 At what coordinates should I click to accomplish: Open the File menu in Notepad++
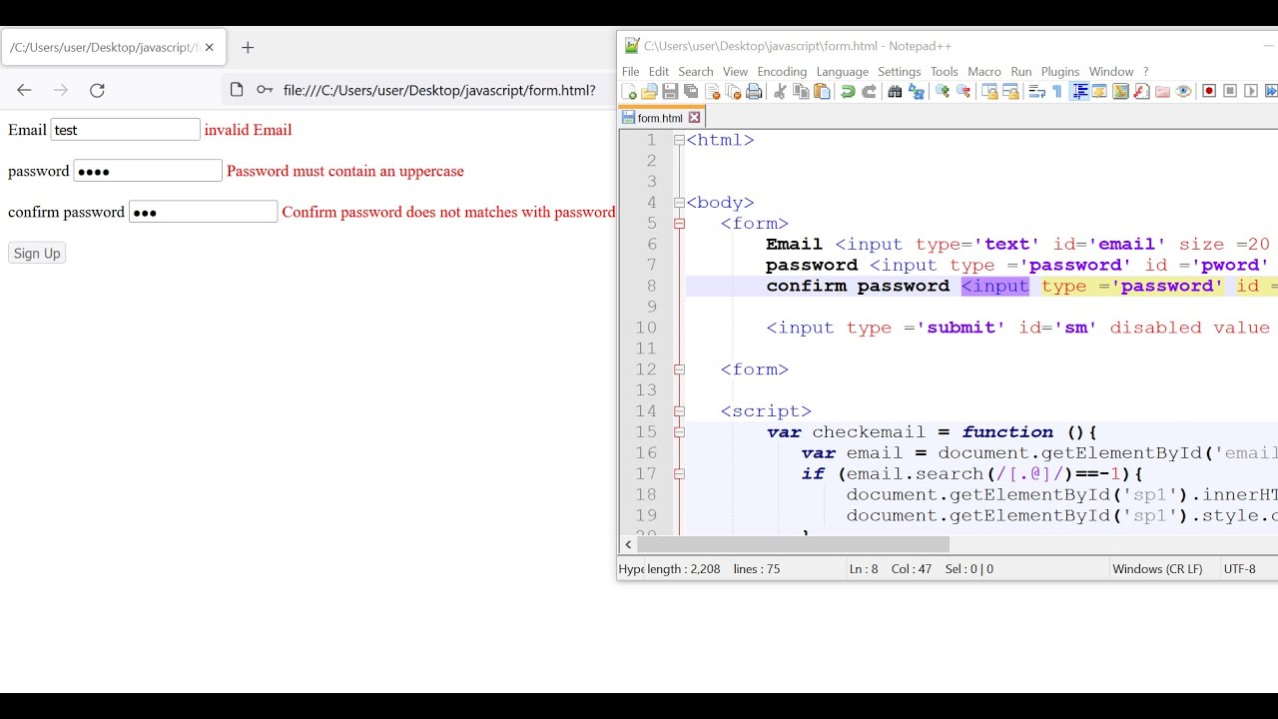(x=630, y=72)
